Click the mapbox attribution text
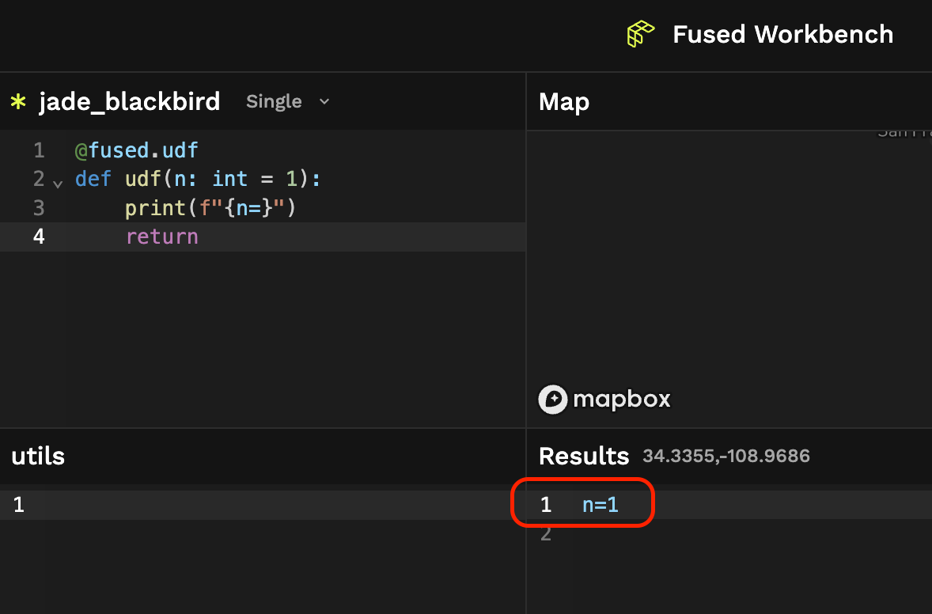 (x=621, y=400)
